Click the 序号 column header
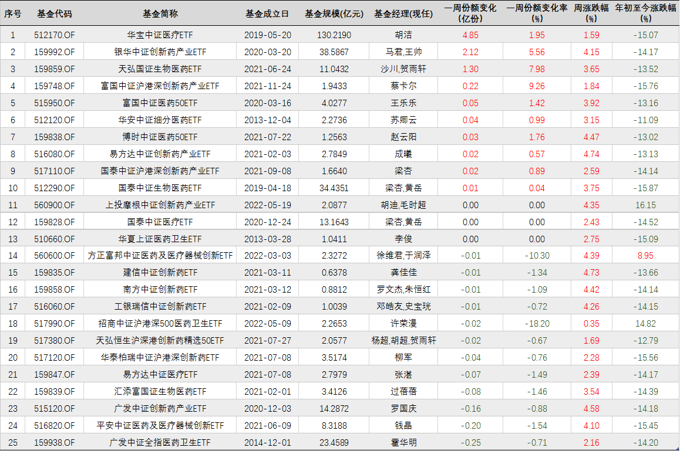Screen dimensions: 680x451 click(x=13, y=13)
